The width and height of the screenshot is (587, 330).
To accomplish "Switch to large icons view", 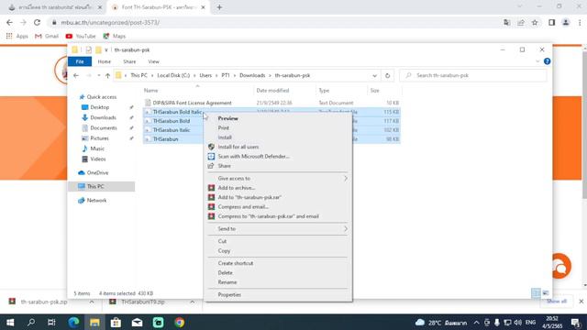I will 546,293.
